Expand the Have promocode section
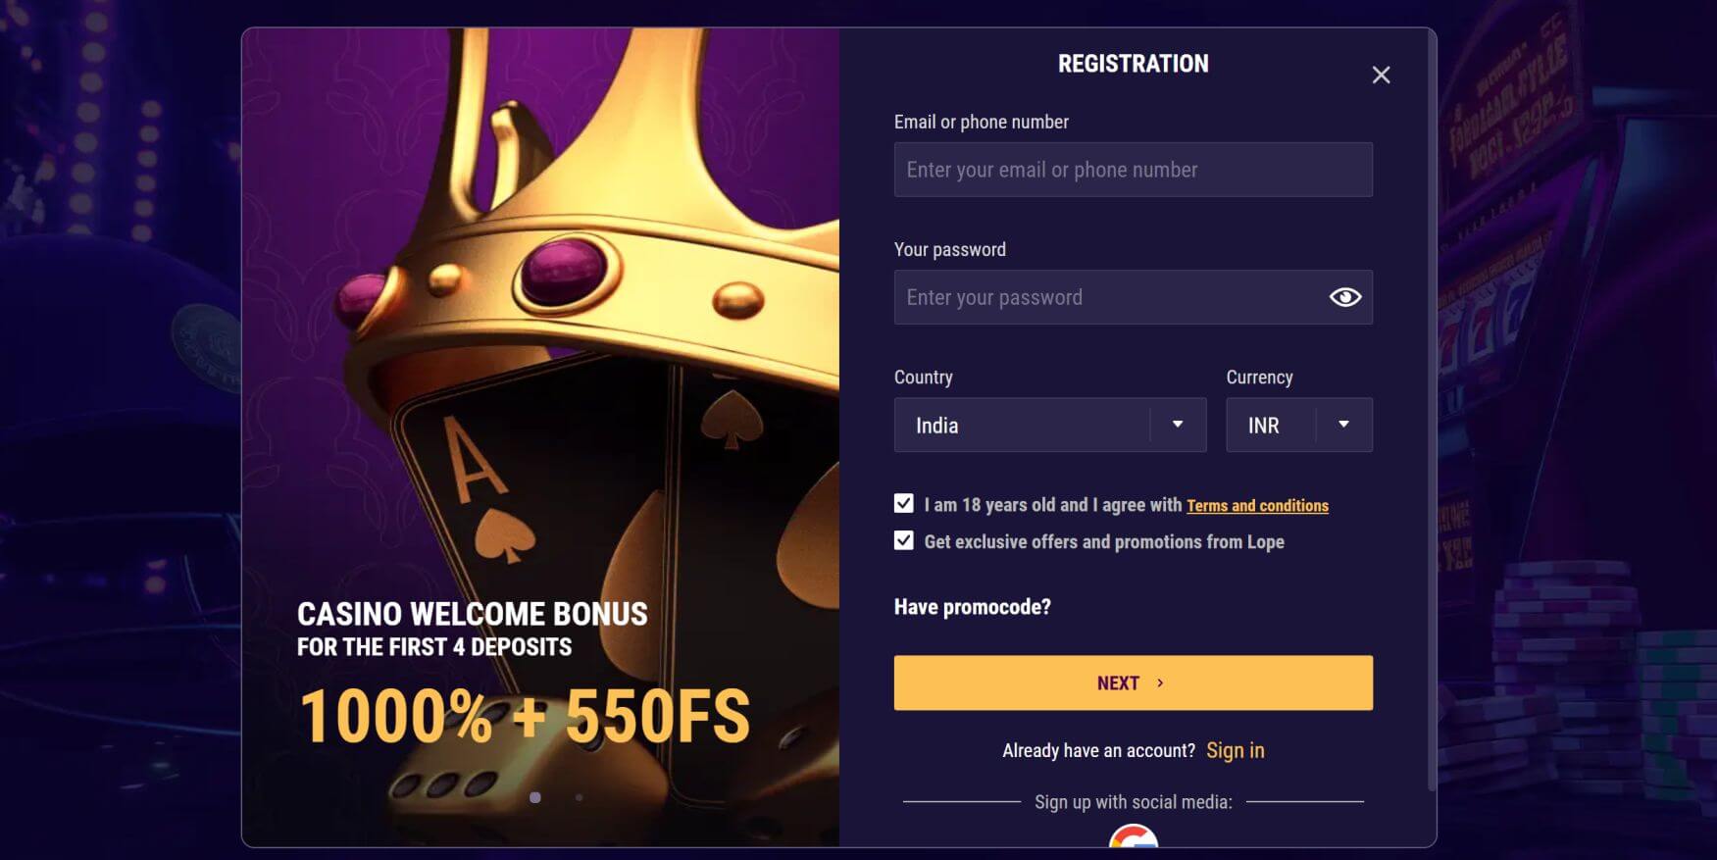The image size is (1717, 860). (x=972, y=606)
